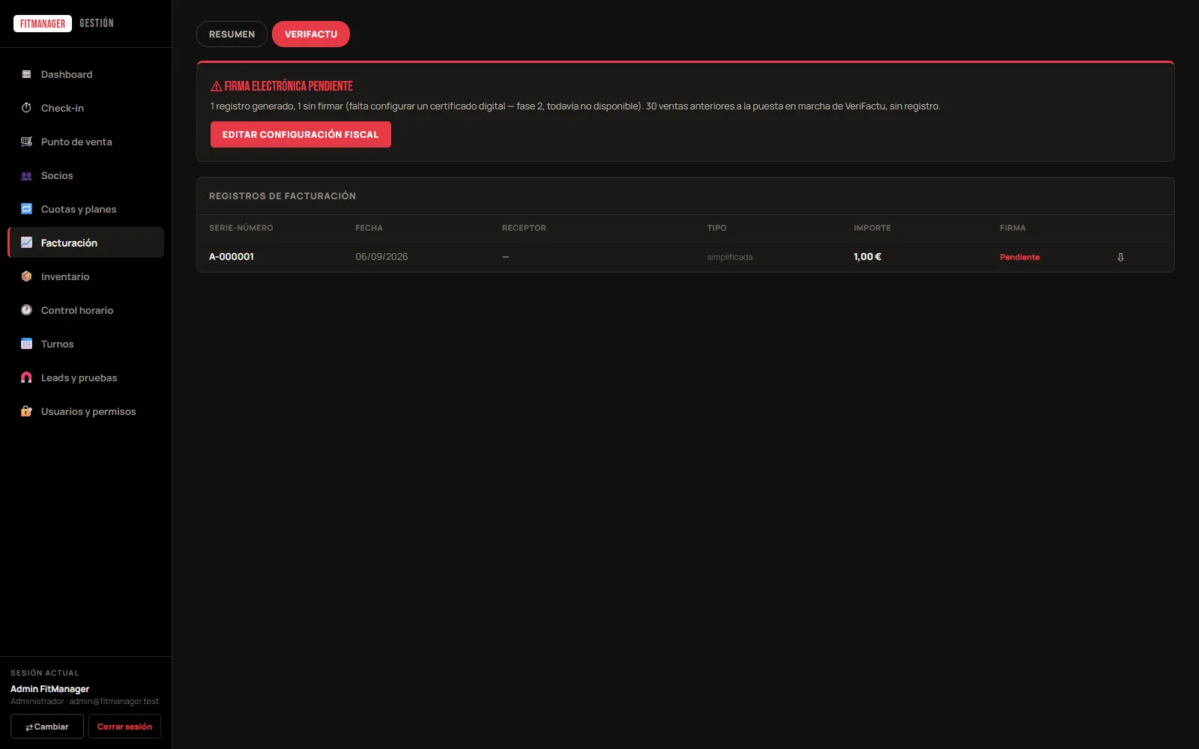Click Editar configuración fiscal button
Image resolution: width=1199 pixels, height=749 pixels.
(x=300, y=135)
